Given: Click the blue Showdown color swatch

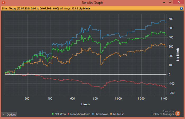Looking at the screenshot, I should point(93,114).
